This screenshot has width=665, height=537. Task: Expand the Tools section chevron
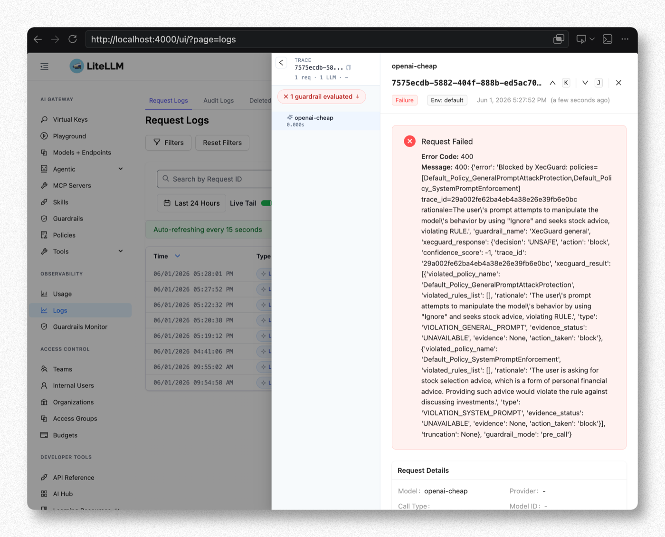(121, 251)
